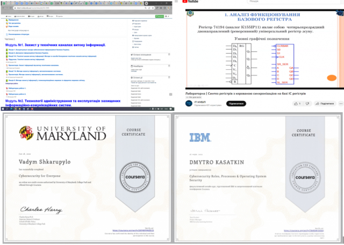The height and width of the screenshot is (245, 344).
Task: Select the video title about Синтез регістрів
Action: pos(246,93)
